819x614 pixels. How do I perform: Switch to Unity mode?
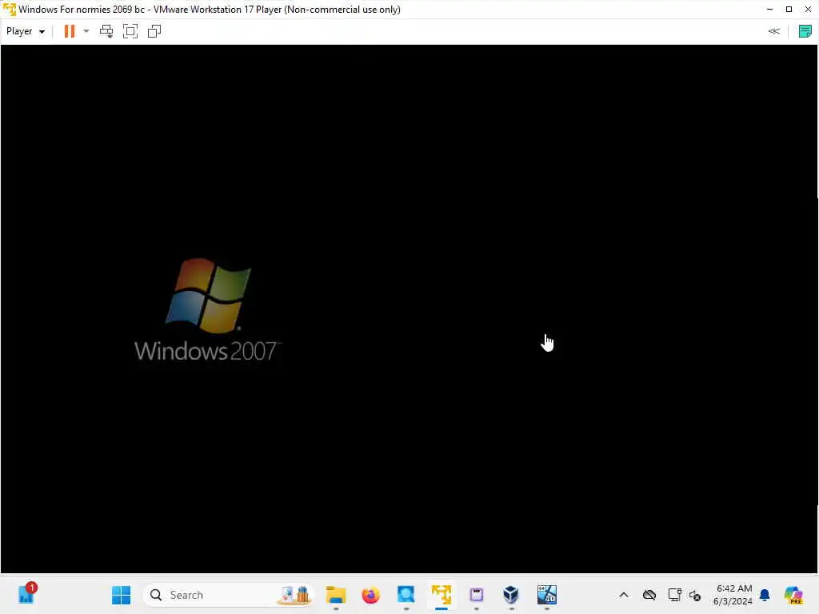click(154, 31)
